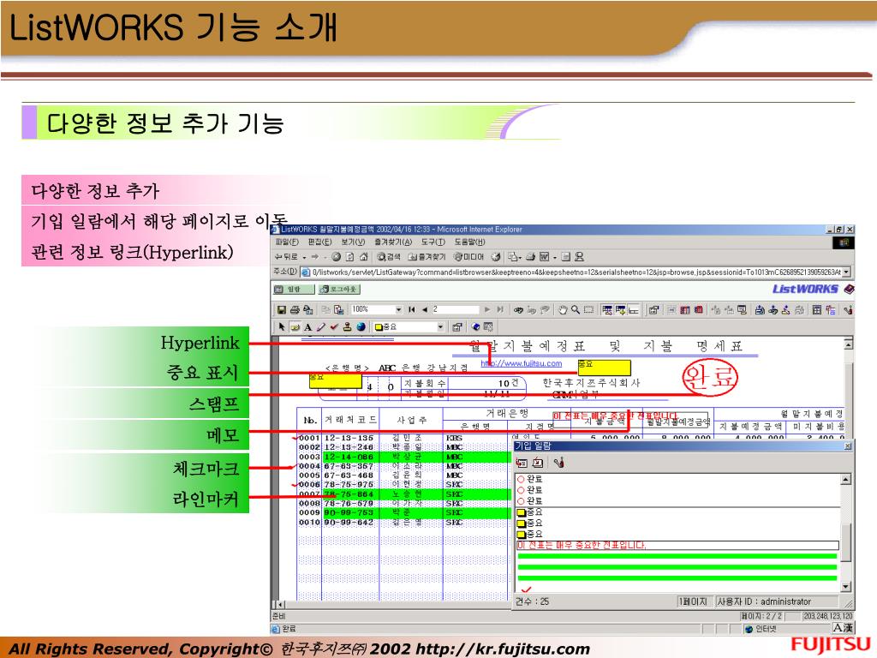This screenshot has width=877, height=658.
Task: Click '사용자 ID : administrator' status text
Action: click(764, 601)
